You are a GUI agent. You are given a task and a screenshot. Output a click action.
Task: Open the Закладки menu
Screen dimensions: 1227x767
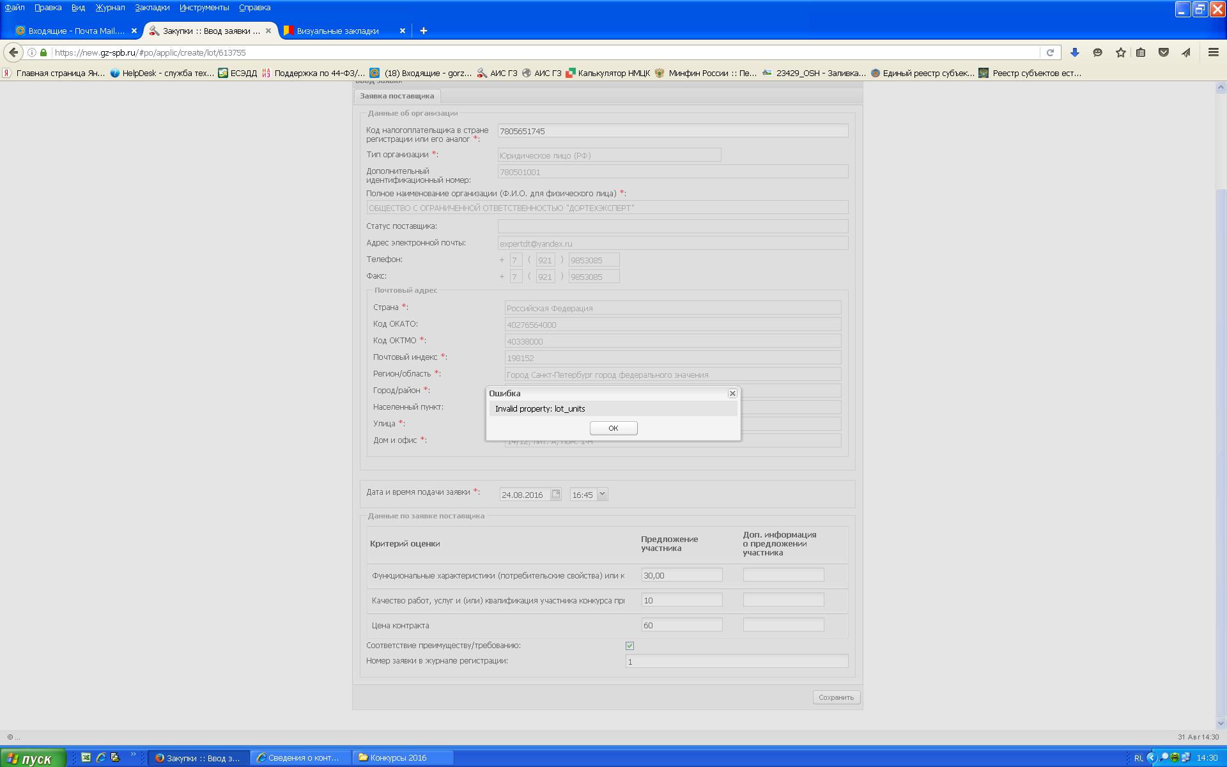click(x=152, y=8)
